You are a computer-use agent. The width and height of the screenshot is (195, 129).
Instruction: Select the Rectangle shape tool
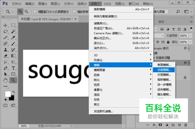(13, 74)
